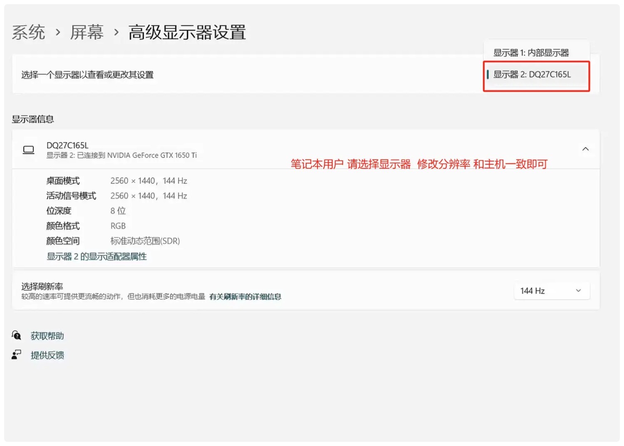
Task: Choose 显示器 2: DQ27C165L in the list
Action: tap(532, 75)
